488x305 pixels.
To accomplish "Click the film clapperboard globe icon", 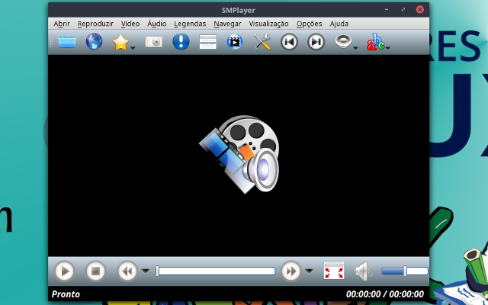I will coord(235,42).
